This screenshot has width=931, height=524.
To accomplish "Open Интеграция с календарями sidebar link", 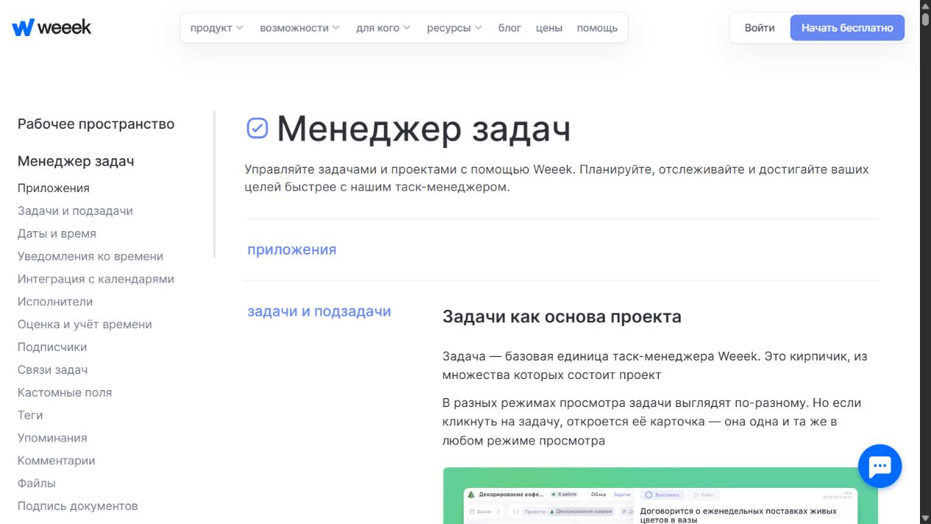I will [x=96, y=279].
